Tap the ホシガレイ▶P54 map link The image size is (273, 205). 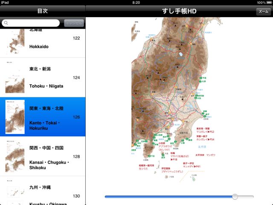[x=205, y=140]
